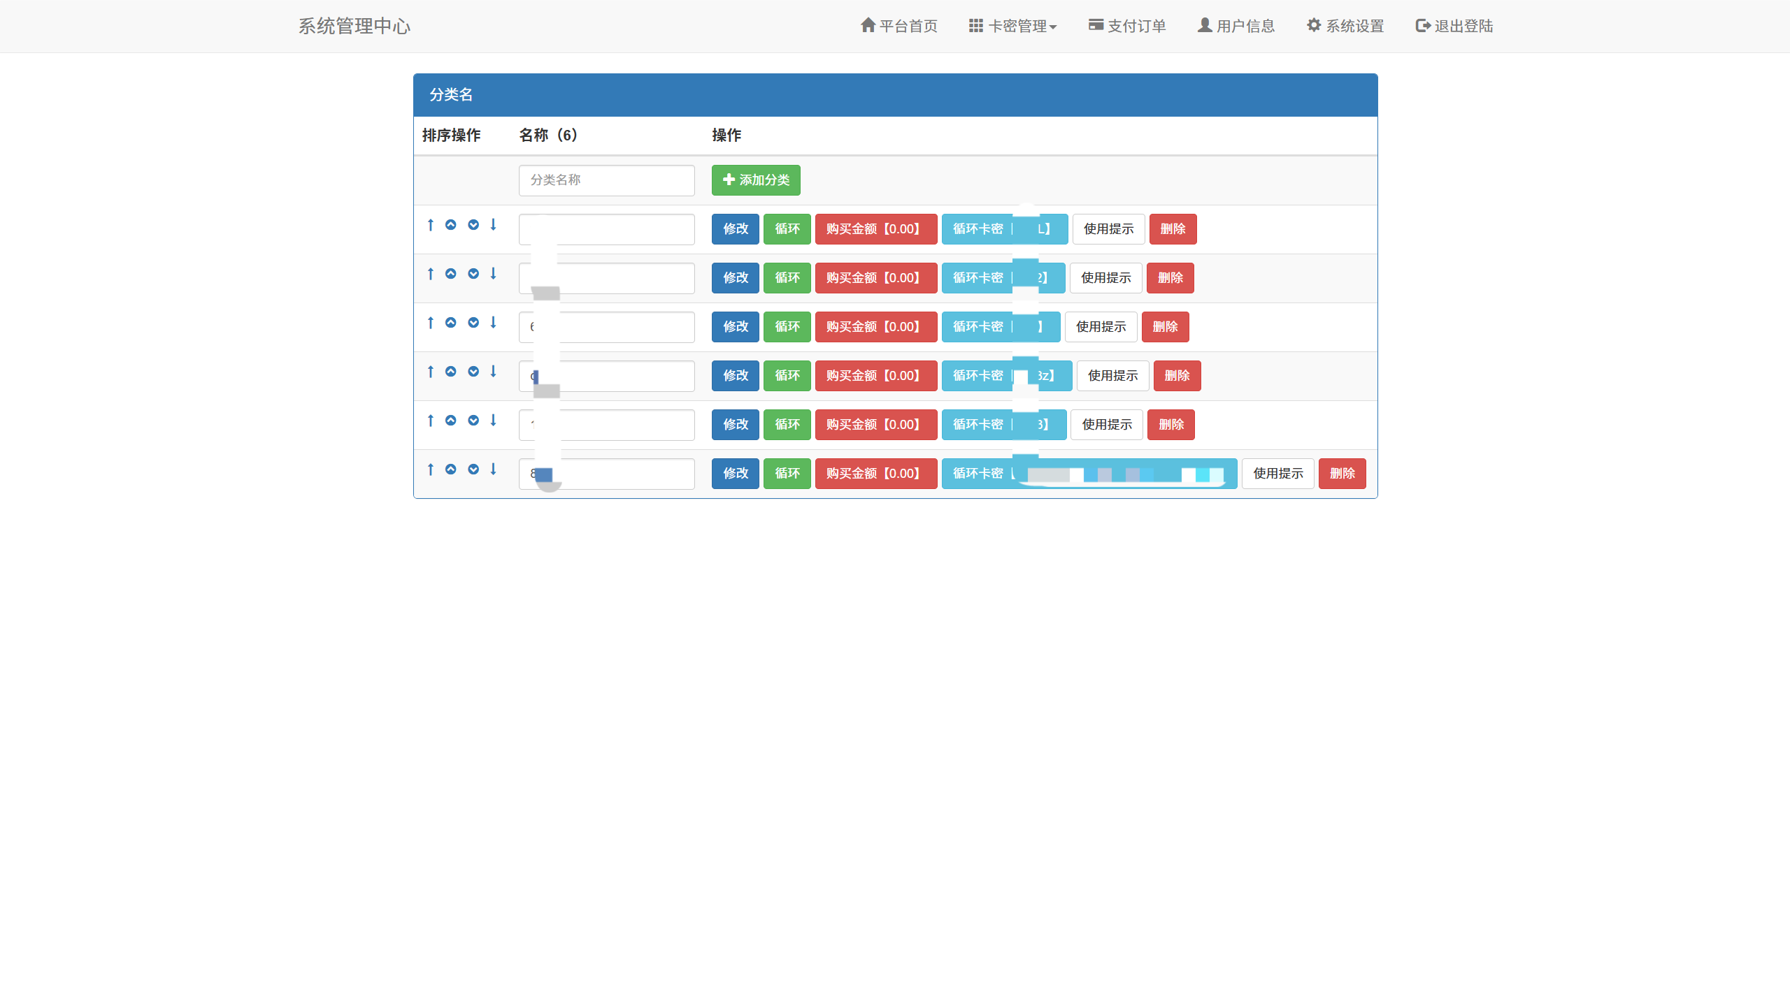Click 购买金额 in the row whose 循环卡密 ends 3z】
The height and width of the screenshot is (1006, 1790).
876,376
